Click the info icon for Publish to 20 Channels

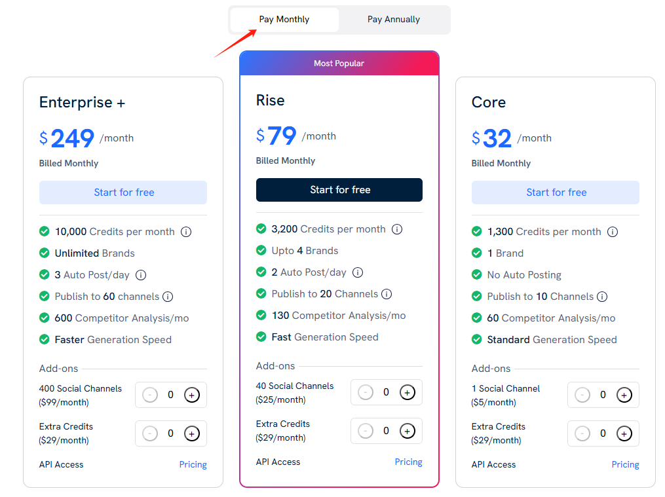pyautogui.click(x=387, y=294)
